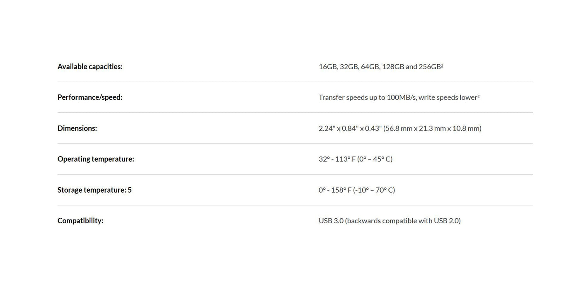Click the 100MB/s transfer speed text
The height and width of the screenshot is (290, 576).
401,97
